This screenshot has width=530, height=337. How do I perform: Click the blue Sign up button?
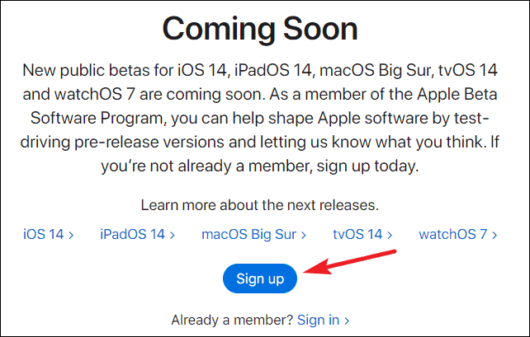(x=259, y=278)
